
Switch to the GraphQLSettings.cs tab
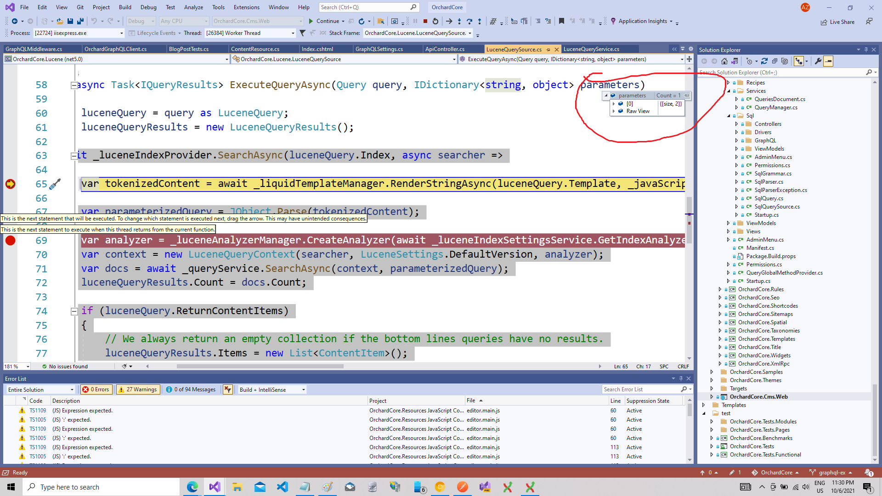379,49
